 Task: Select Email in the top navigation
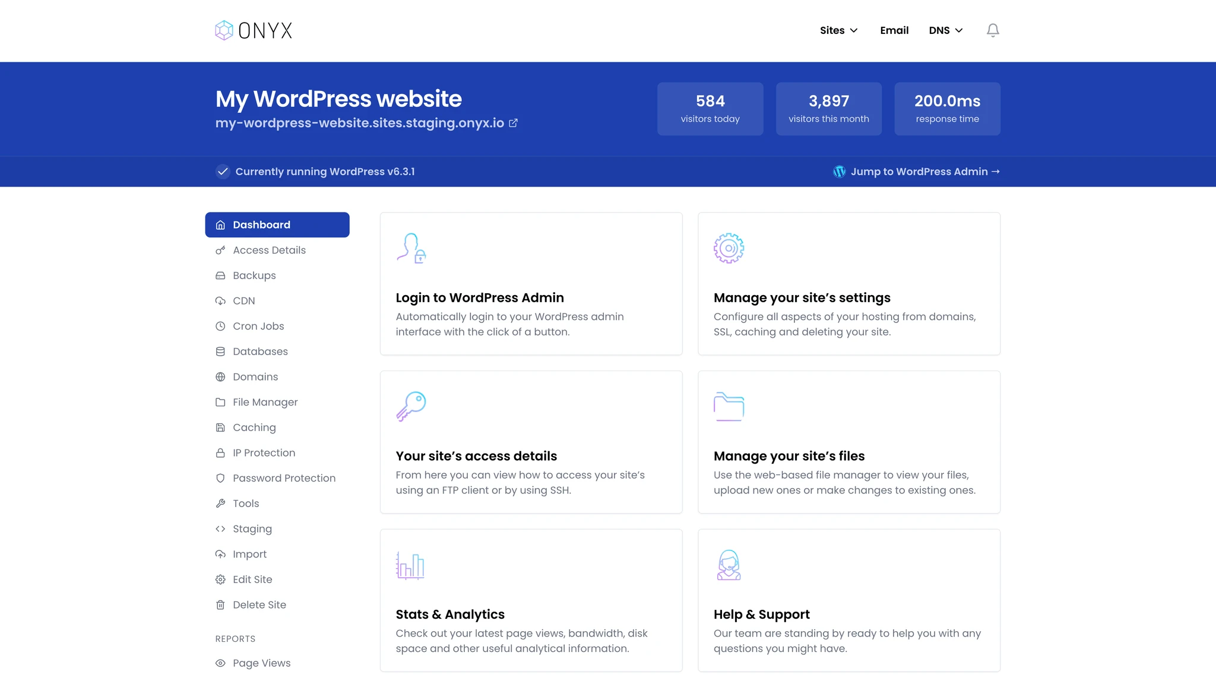(894, 30)
